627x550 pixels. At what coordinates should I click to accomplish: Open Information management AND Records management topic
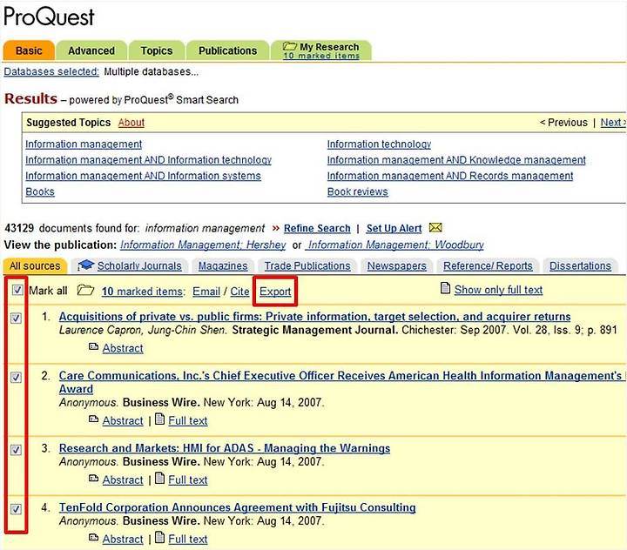450,176
